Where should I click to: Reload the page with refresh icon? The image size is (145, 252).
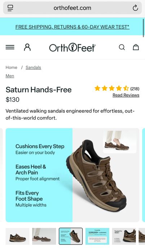[135, 8]
